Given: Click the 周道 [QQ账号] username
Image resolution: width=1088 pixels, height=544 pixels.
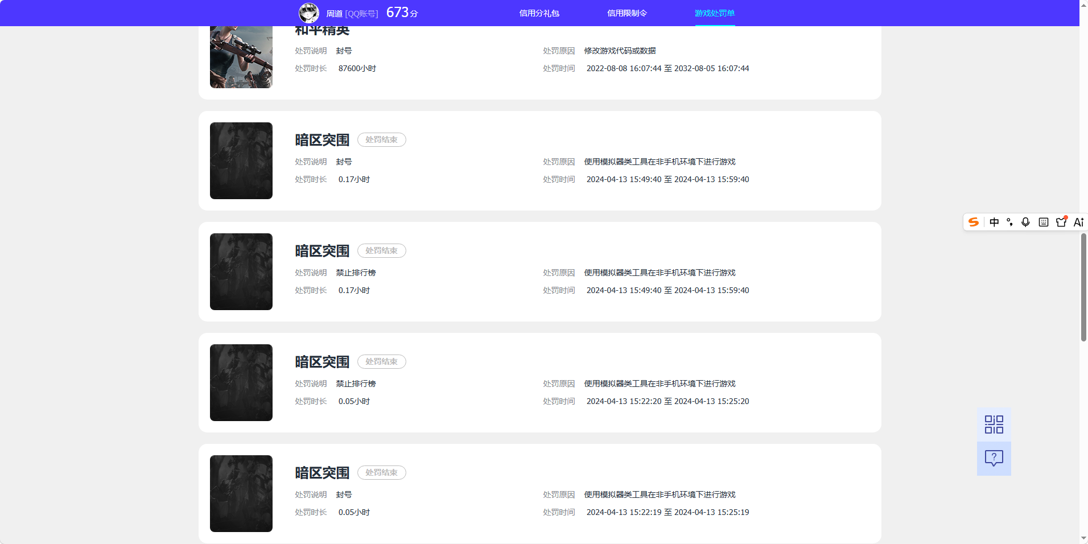Looking at the screenshot, I should point(352,14).
